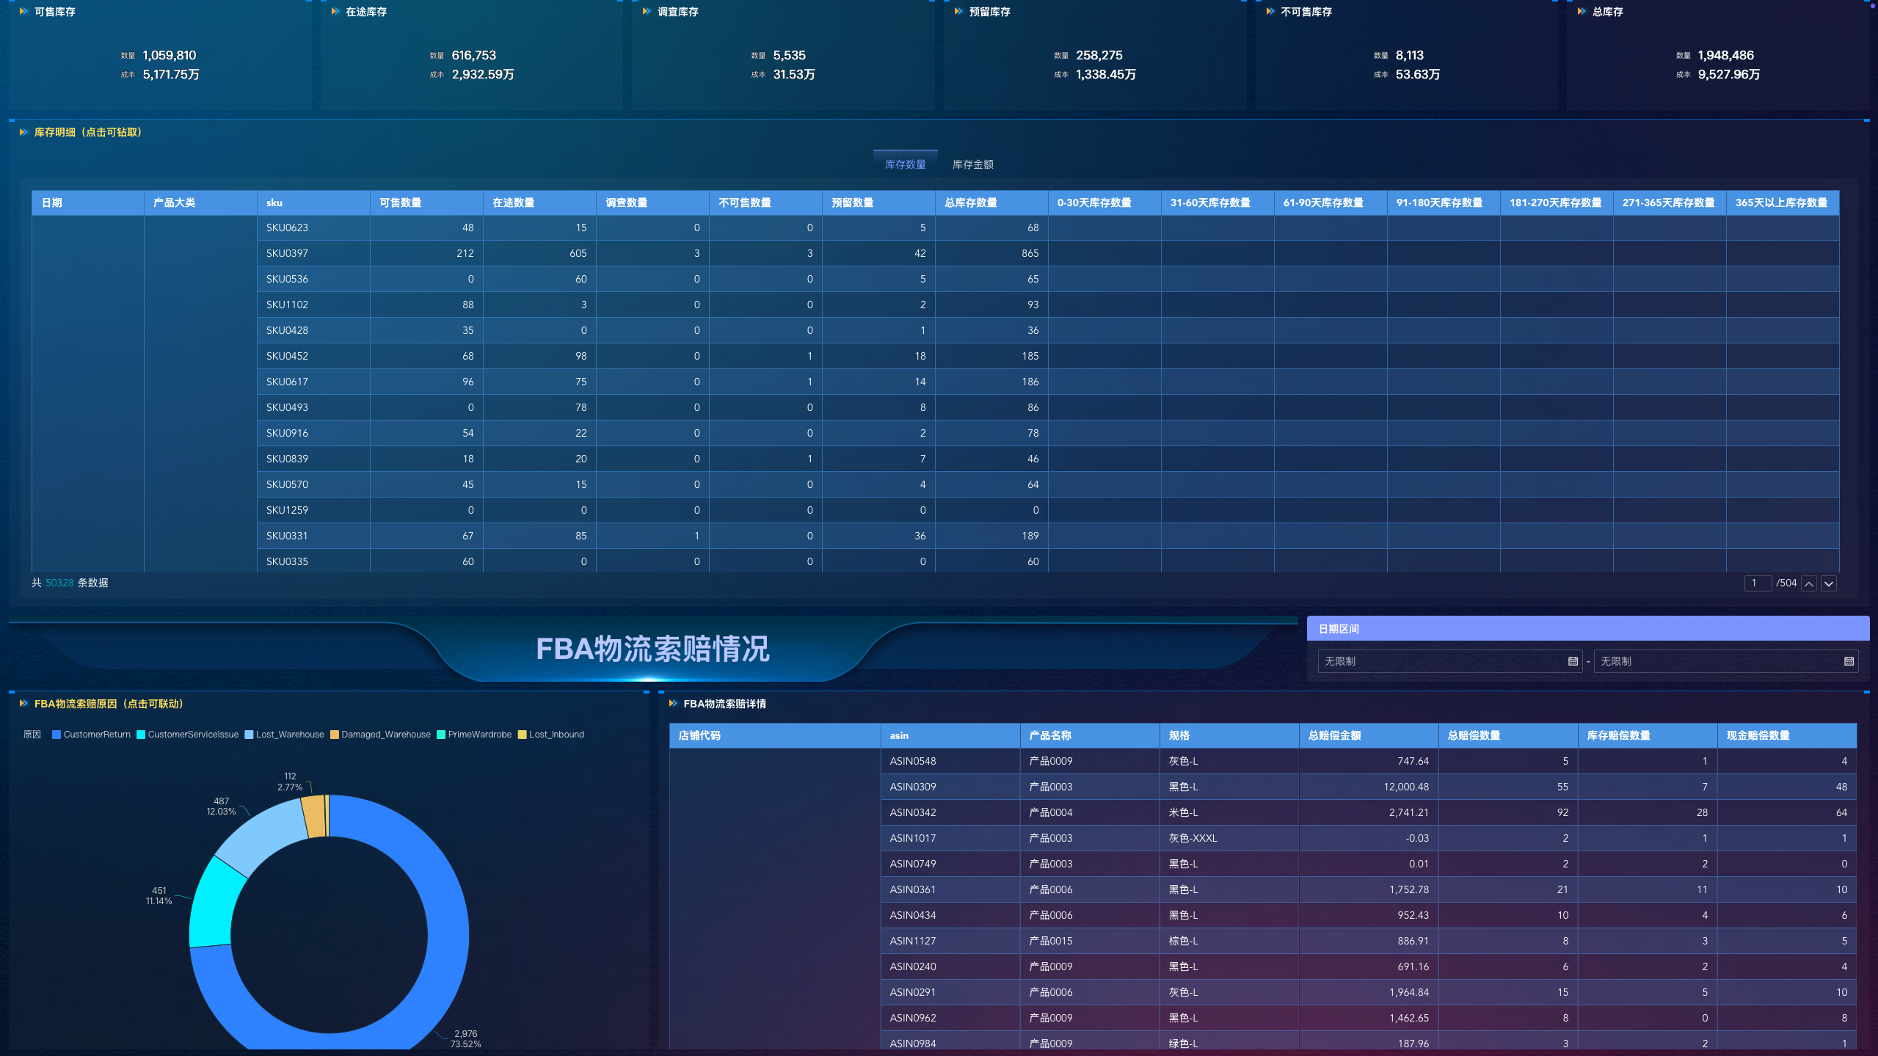Toggle CustomerReturn legend item
The width and height of the screenshot is (1878, 1056).
[x=91, y=735]
